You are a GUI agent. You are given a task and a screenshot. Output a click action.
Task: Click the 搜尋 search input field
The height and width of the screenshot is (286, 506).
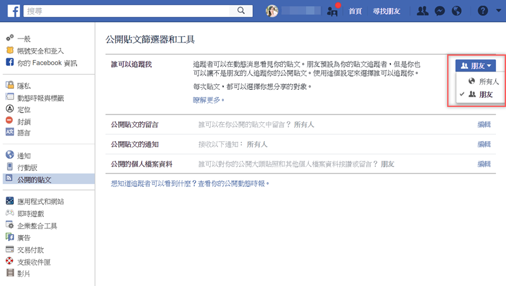click(126, 11)
